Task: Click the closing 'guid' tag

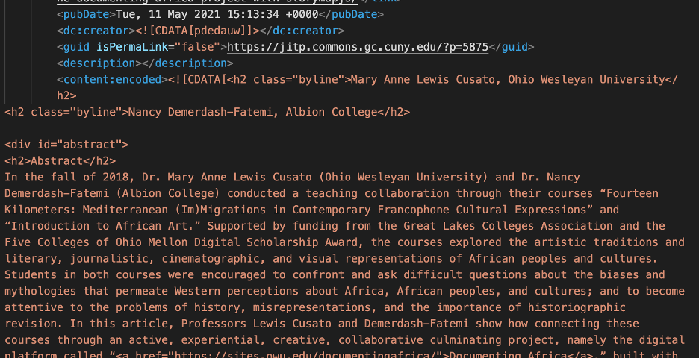Action: (x=512, y=47)
